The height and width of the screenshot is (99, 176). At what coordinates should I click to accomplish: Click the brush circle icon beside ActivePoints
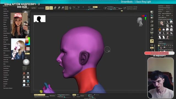click(x=124, y=8)
